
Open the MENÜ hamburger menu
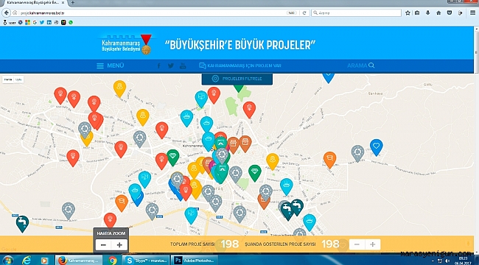tap(111, 66)
